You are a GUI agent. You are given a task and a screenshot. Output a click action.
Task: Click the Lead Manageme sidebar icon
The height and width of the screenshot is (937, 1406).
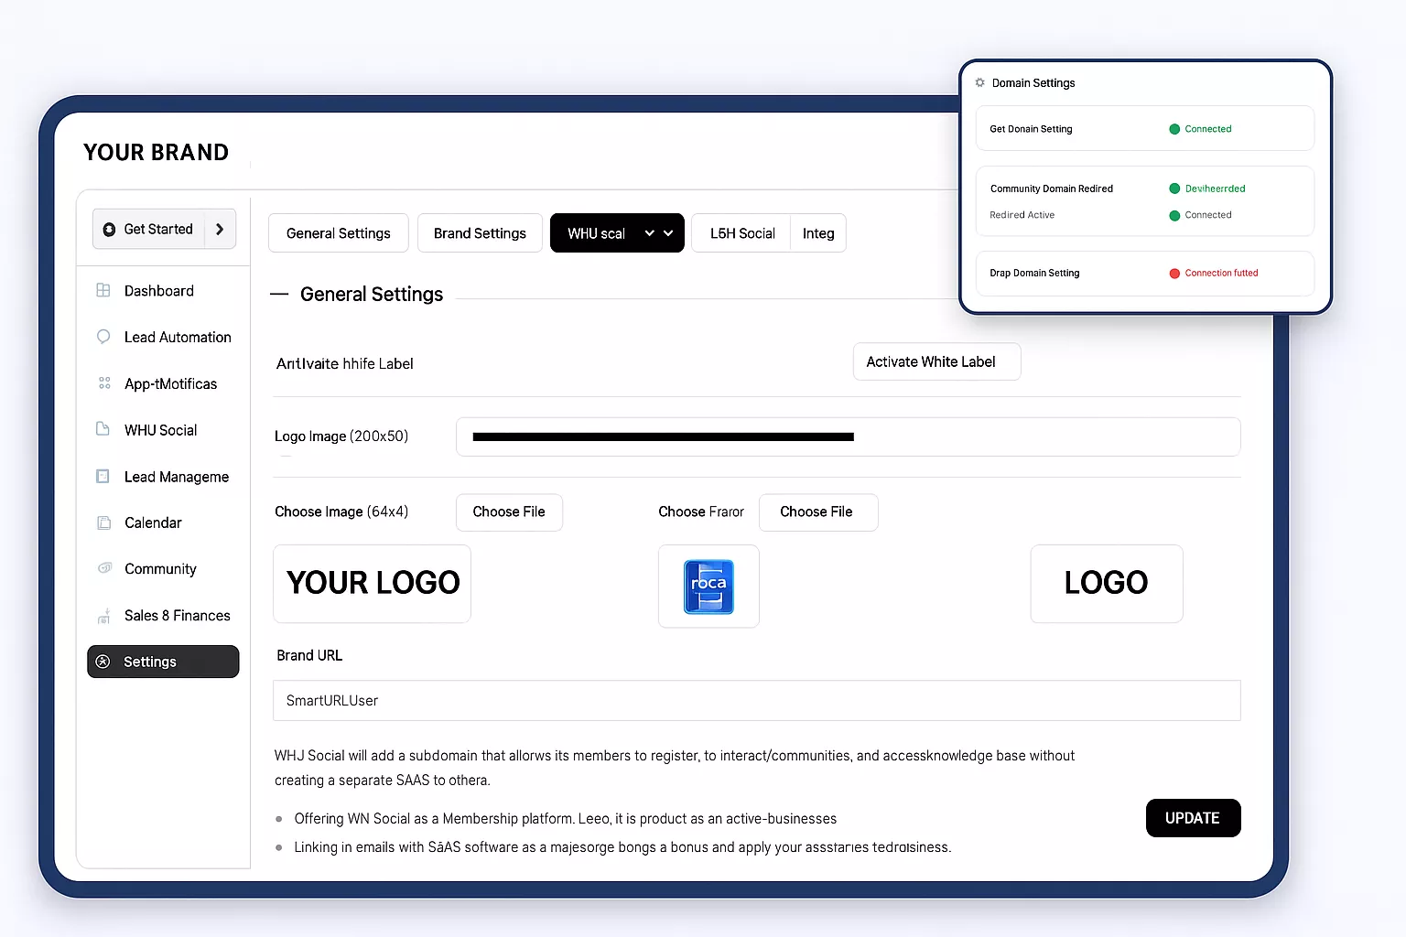(x=103, y=476)
